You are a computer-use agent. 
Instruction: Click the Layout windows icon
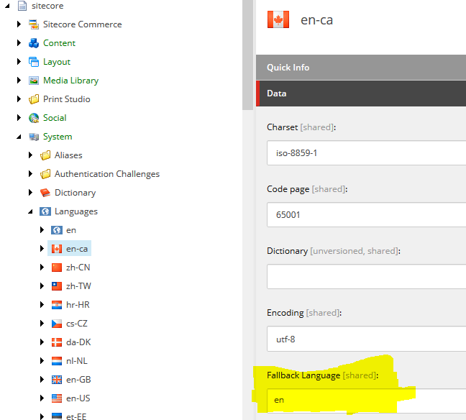click(34, 62)
